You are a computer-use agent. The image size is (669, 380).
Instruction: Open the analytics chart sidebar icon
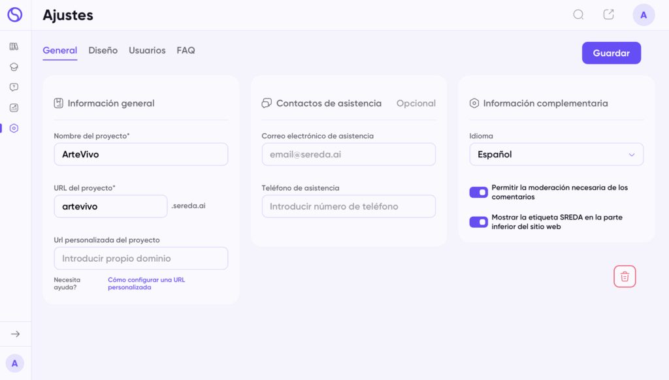pos(14,108)
